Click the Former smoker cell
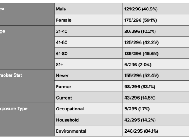The width and height of the screenshot is (189, 140). point(88,86)
